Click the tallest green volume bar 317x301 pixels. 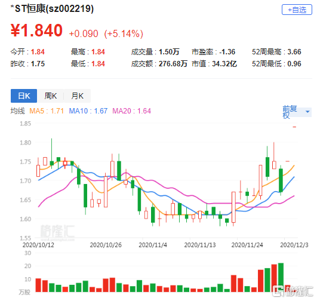[281, 277]
